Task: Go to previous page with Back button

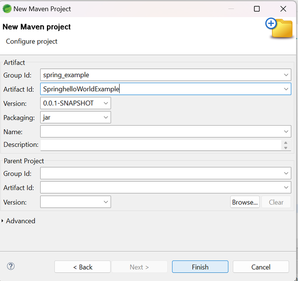Action: [x=83, y=267]
